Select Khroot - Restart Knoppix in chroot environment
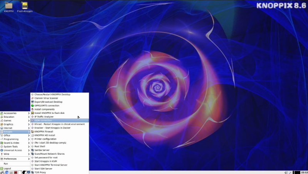308x174 pixels. click(x=60, y=124)
